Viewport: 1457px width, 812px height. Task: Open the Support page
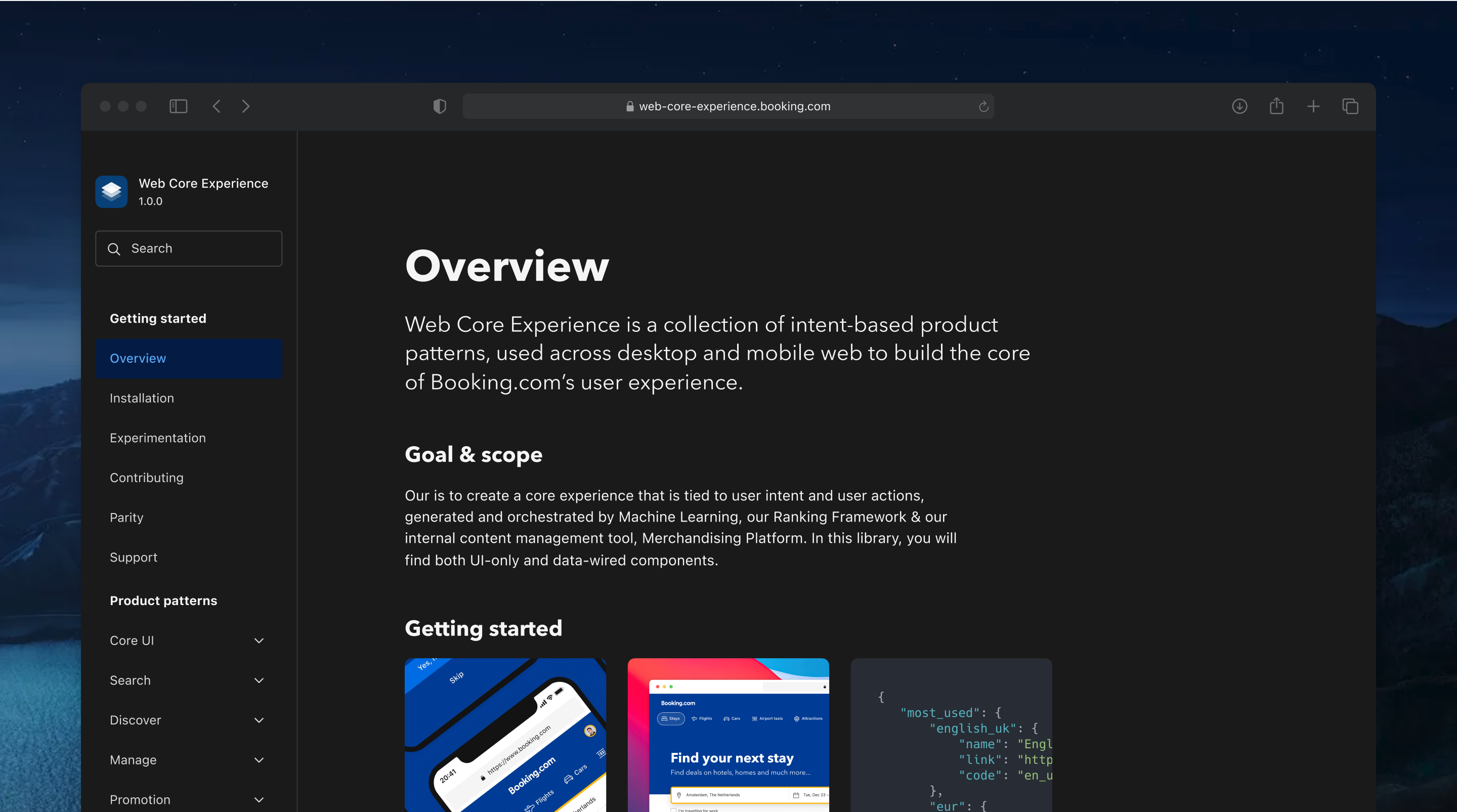point(134,558)
